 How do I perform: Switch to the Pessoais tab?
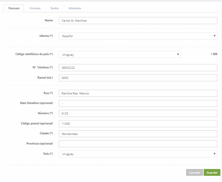14,8
